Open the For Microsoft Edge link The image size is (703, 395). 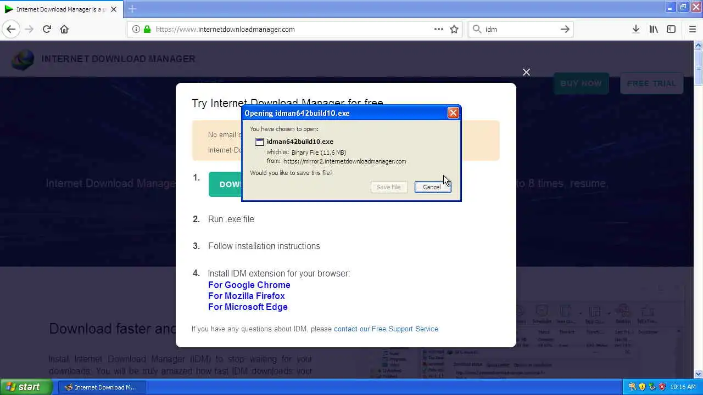pyautogui.click(x=248, y=307)
